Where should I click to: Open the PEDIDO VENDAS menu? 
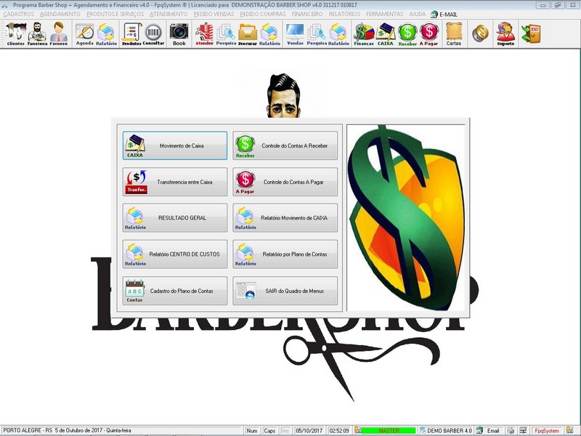(x=214, y=14)
